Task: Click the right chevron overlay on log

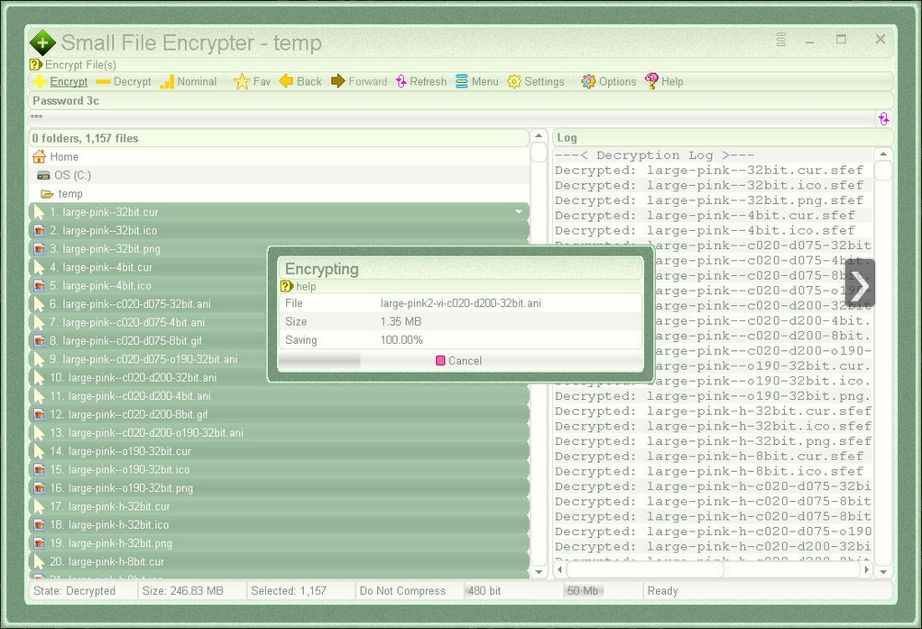Action: 861,283
